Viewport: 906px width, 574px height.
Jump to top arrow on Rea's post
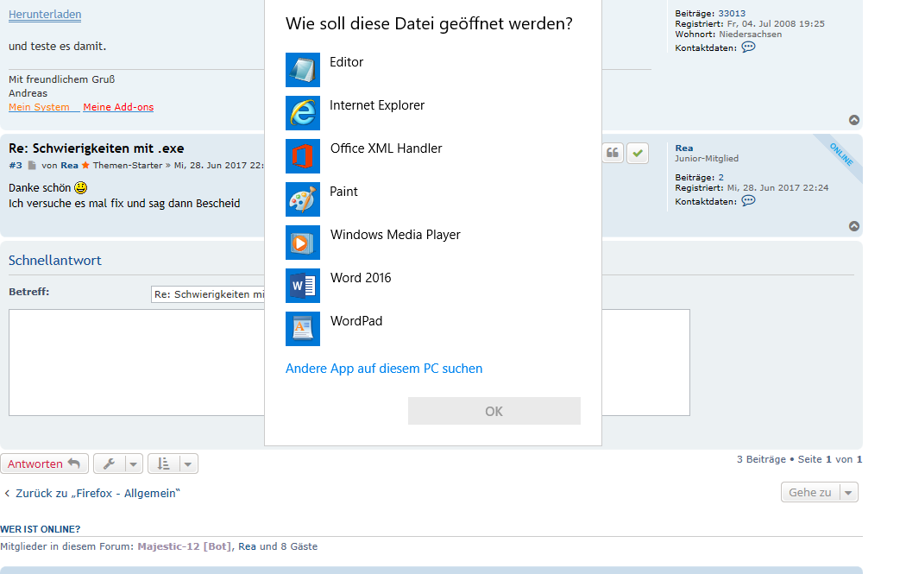854,226
